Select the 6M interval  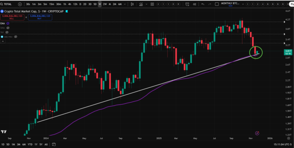(x=120, y=4)
